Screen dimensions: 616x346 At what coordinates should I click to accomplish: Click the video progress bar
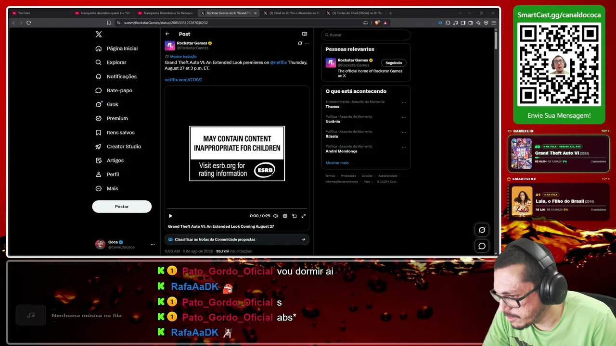[237, 209]
